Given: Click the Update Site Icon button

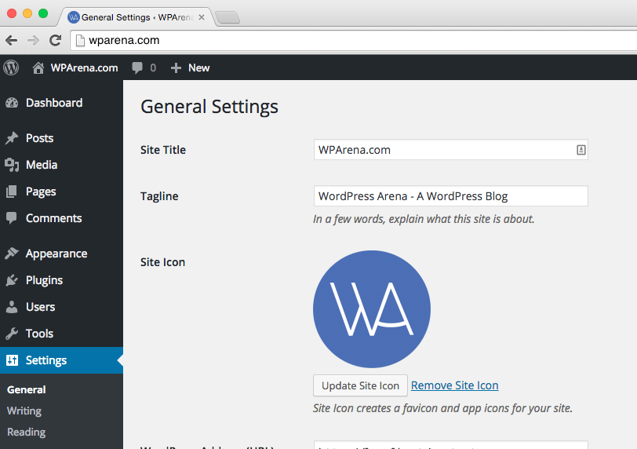Looking at the screenshot, I should (x=360, y=385).
